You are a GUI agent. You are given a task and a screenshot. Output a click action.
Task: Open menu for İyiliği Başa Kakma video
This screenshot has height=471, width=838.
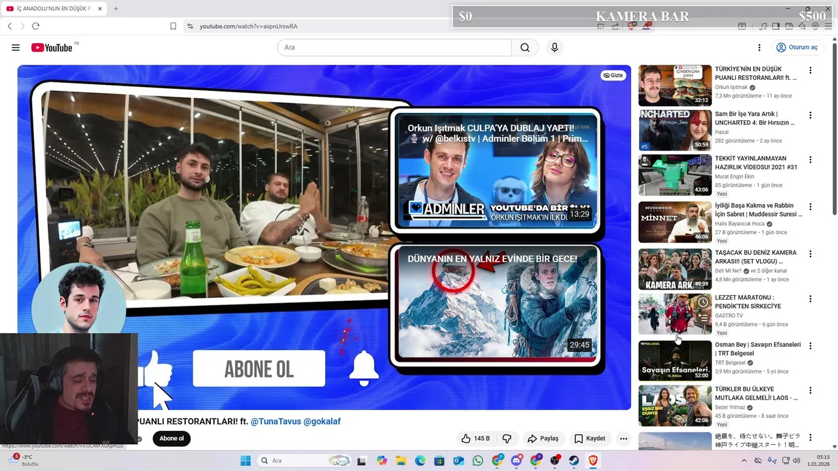[811, 207]
